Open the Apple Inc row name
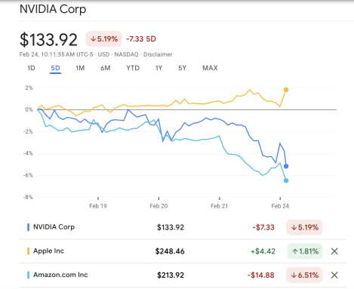The width and height of the screenshot is (354, 289). tap(48, 251)
